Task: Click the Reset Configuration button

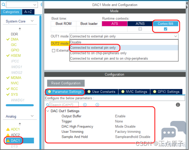Action: click(66, 83)
